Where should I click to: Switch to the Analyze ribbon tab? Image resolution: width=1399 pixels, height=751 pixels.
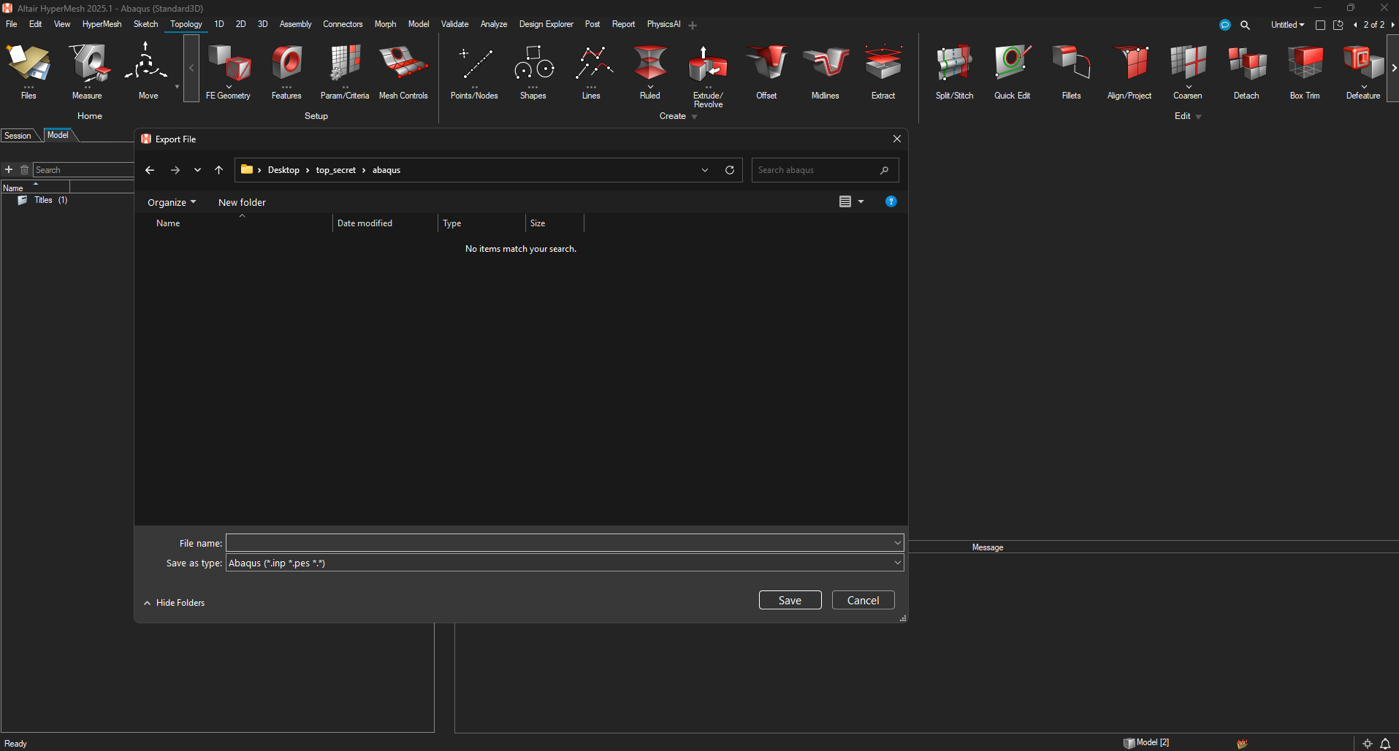tap(494, 24)
